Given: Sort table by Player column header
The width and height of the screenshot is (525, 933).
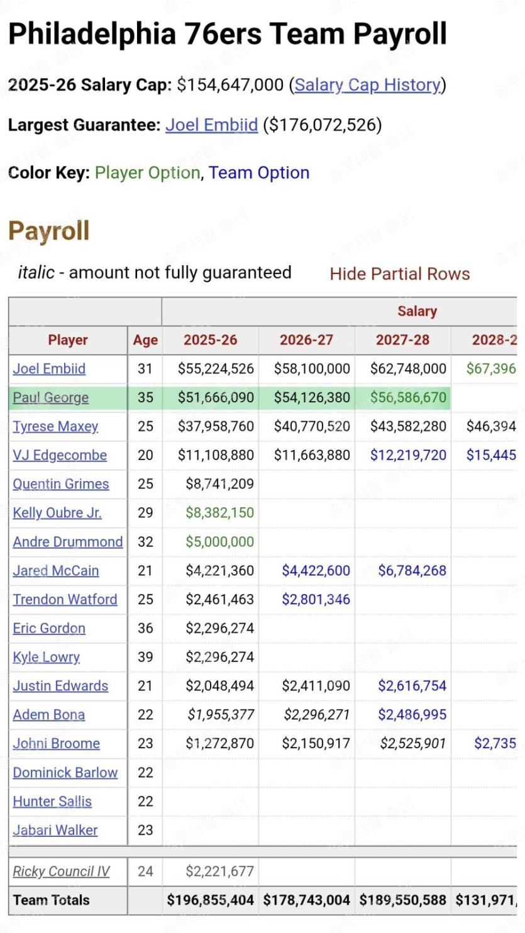Looking at the screenshot, I should coord(68,340).
